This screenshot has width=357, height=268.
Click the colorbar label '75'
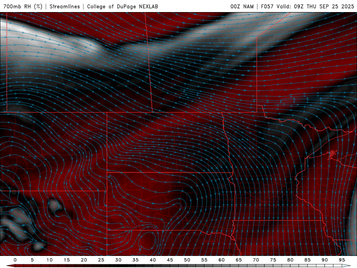point(273,260)
